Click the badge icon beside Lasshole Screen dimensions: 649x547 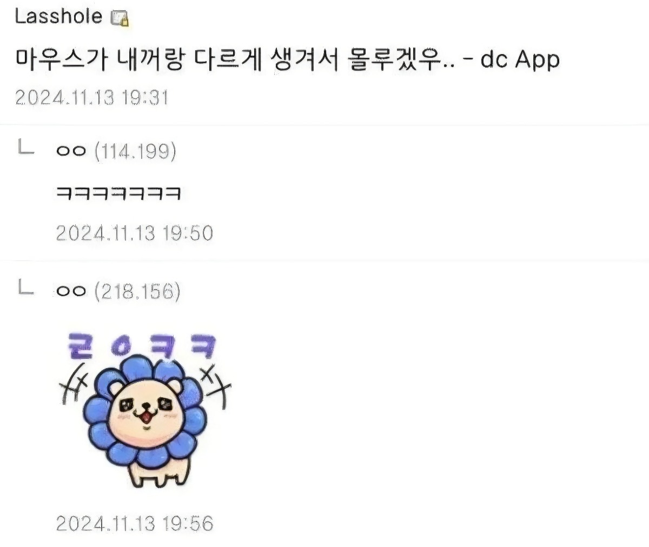point(120,19)
